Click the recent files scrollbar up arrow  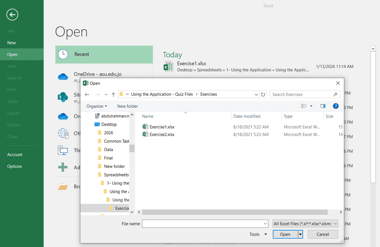pyautogui.click(x=373, y=48)
